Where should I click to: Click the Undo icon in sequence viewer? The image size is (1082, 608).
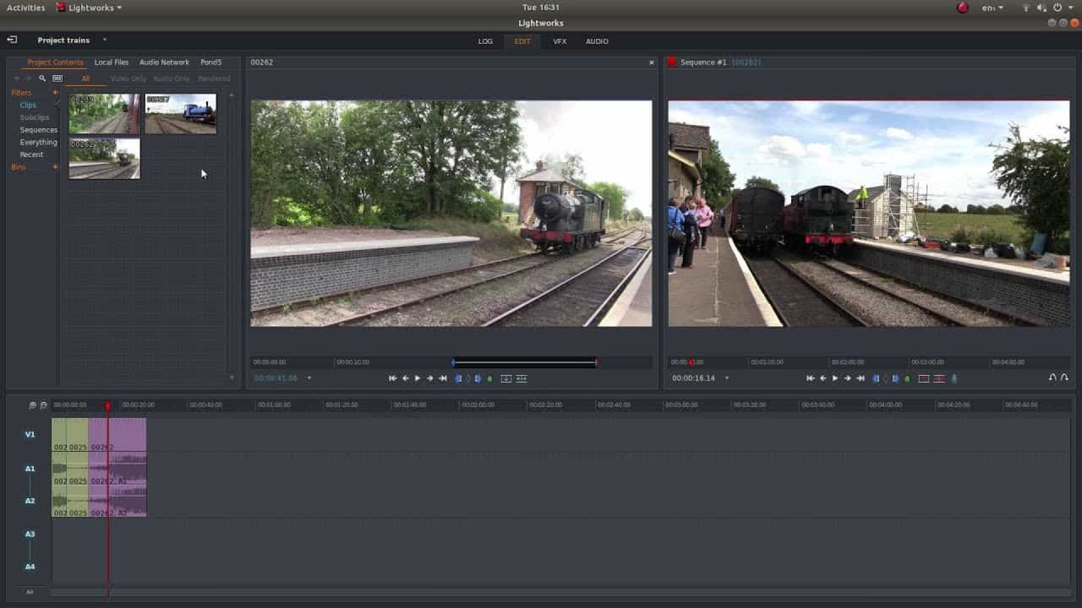point(1052,377)
